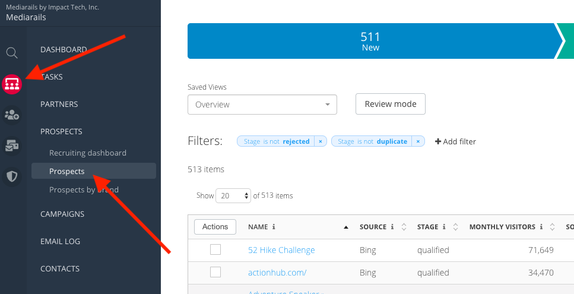Image resolution: width=574 pixels, height=294 pixels.
Task: Open the 52 Hike Challenge prospect link
Action: 281,250
